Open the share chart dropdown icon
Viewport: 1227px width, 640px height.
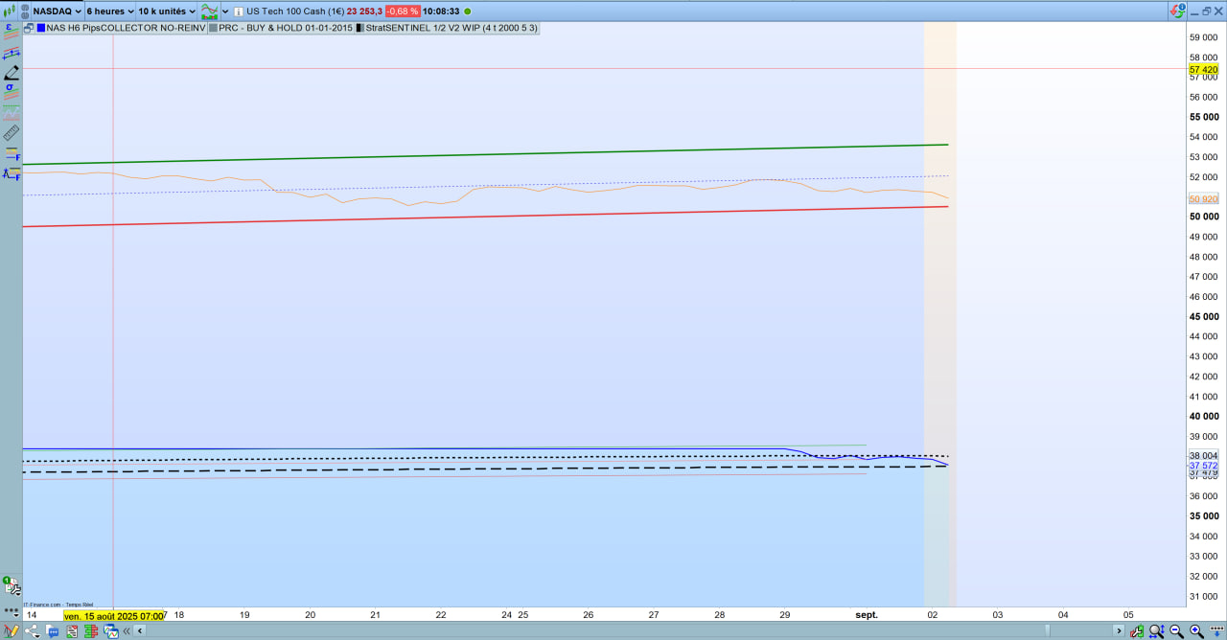(33, 631)
